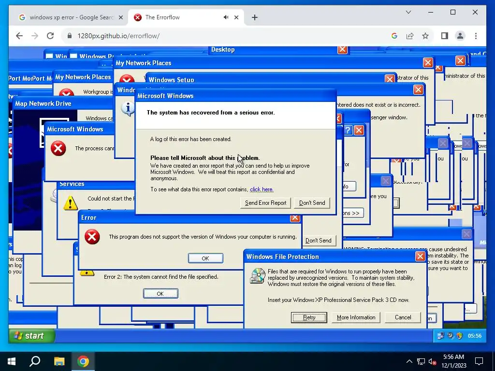Viewport: 495px width, 371px height.
Task: Close the Desktop window
Action: 343,50
